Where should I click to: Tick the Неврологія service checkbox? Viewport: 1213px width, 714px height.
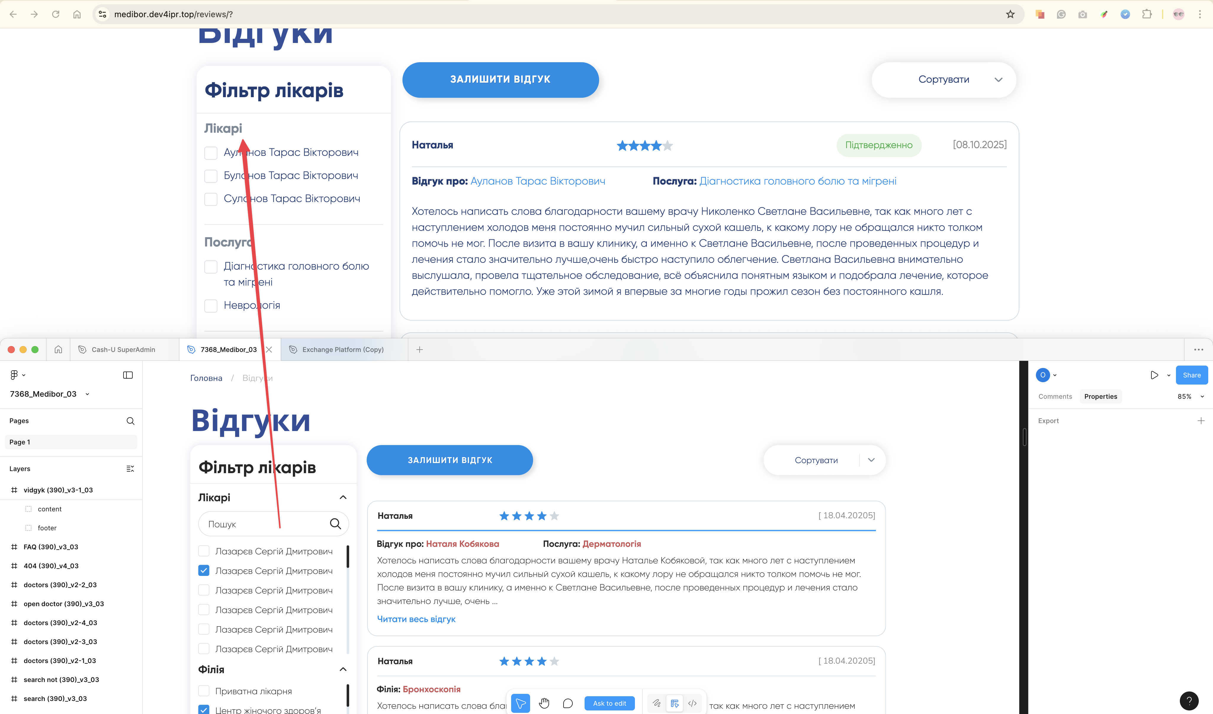(x=211, y=306)
